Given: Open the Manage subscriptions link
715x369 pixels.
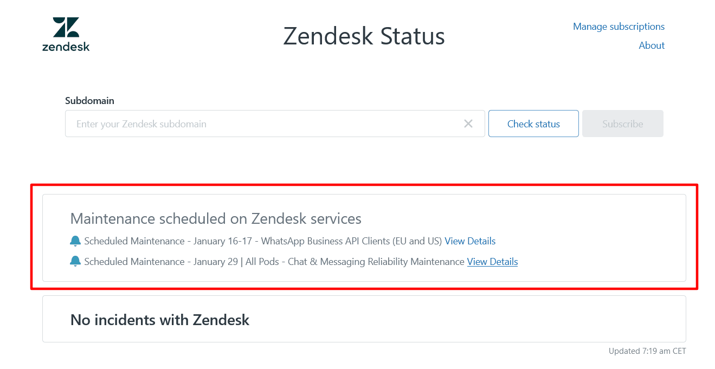Looking at the screenshot, I should tap(619, 27).
